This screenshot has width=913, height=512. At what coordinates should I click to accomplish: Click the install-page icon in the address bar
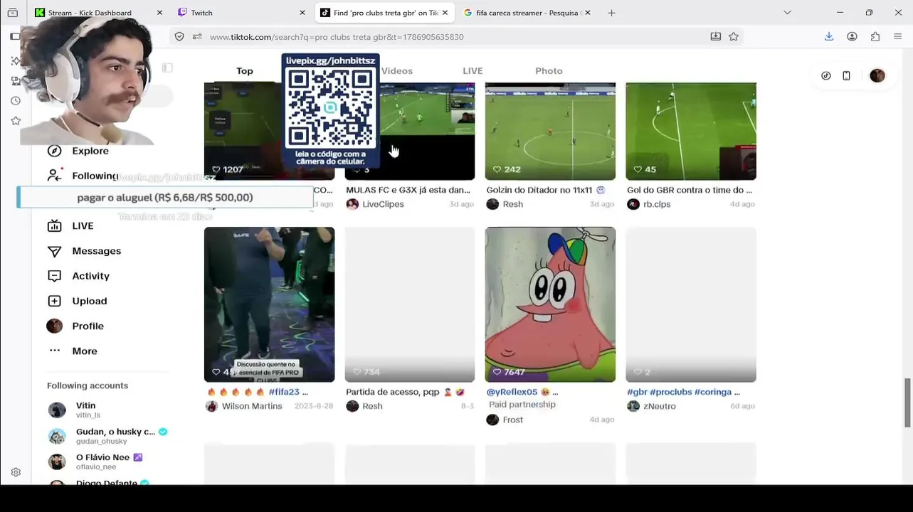716,37
